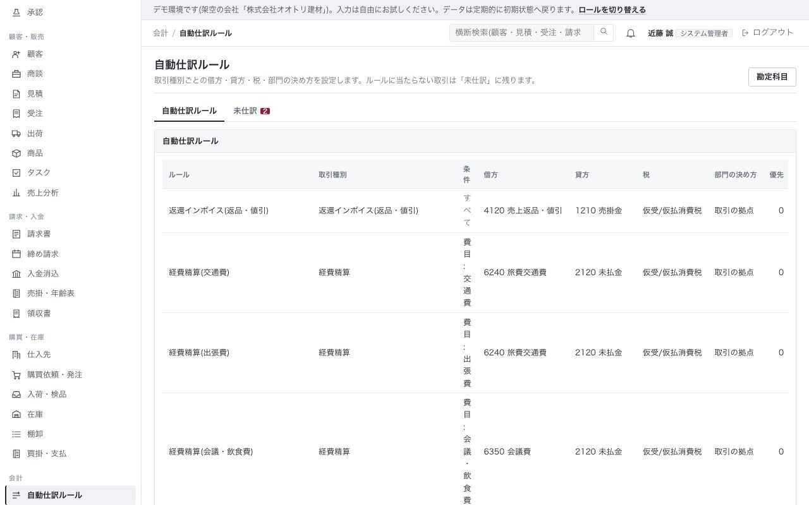
Task: Open 出荷 via the truck icon
Action: (x=16, y=134)
